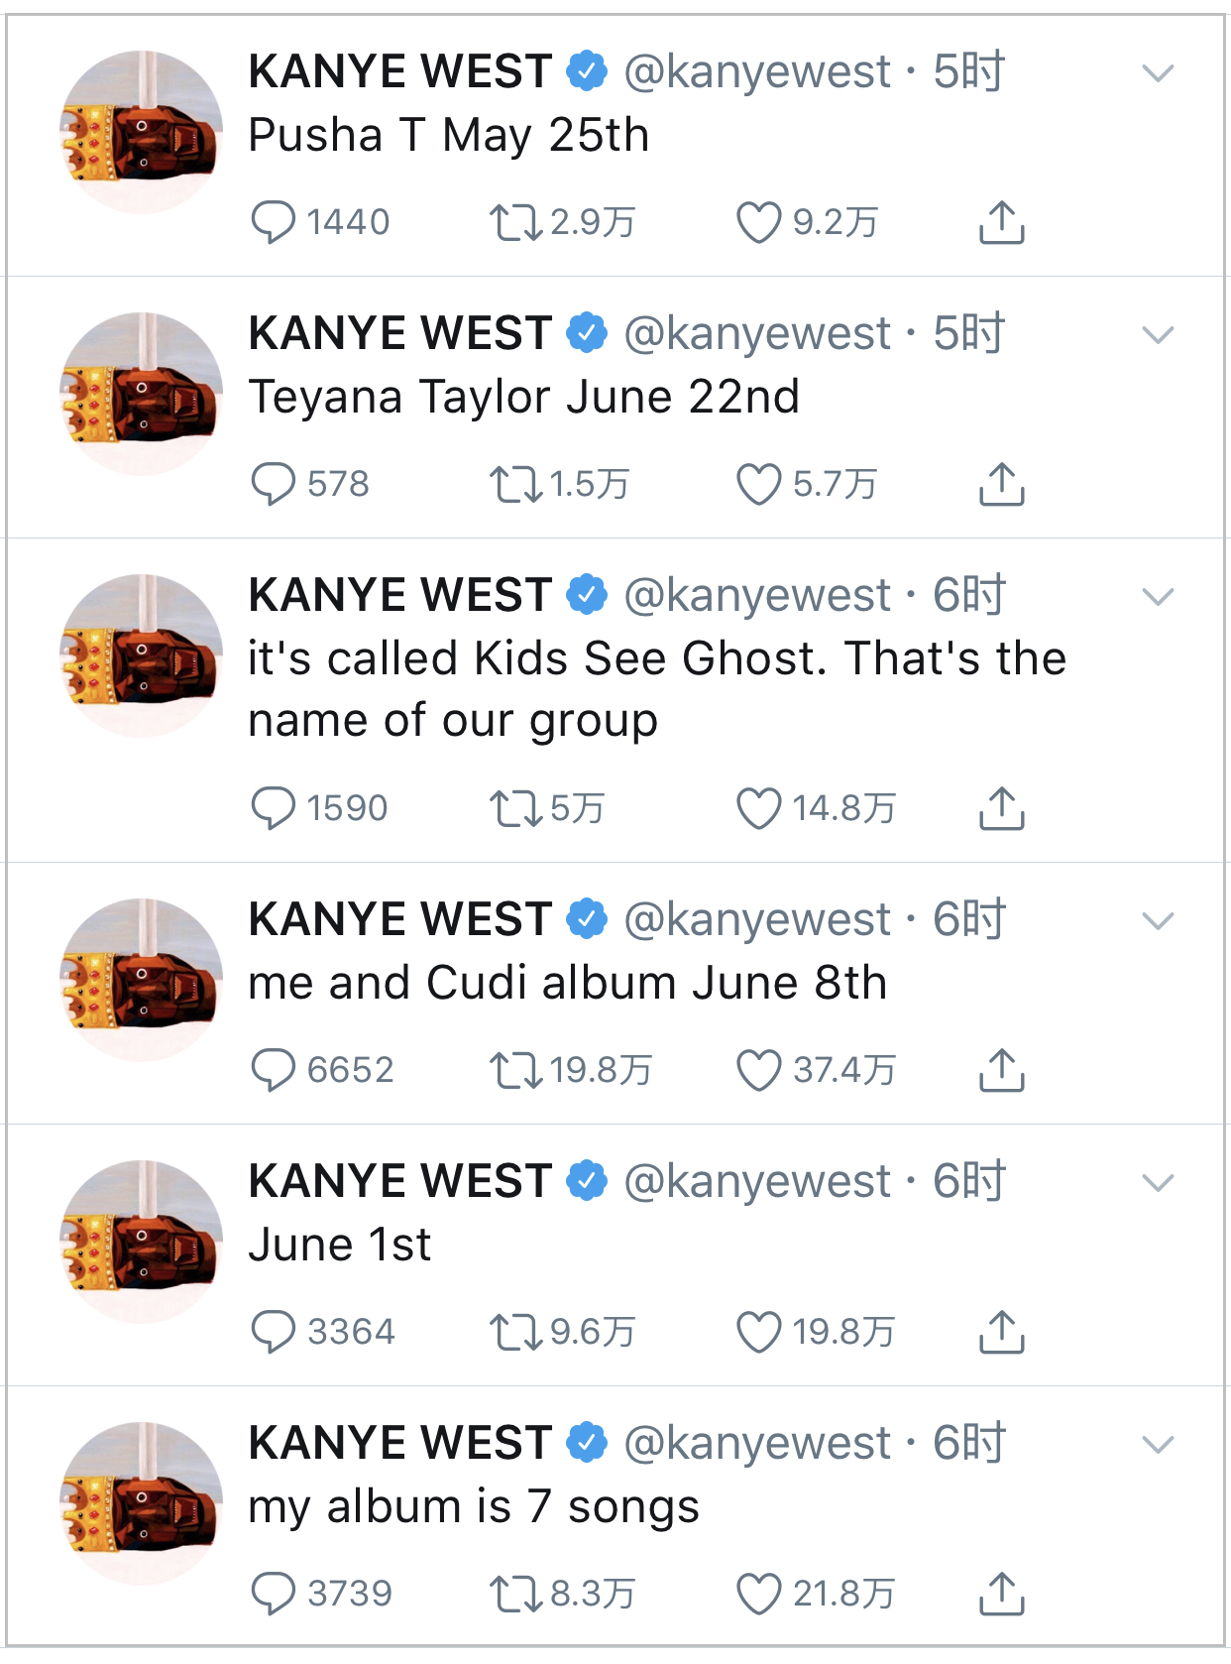Retweet the "Teyana Taylor June 22nd" tweet
Screen dimensions: 1231x1664
tap(515, 484)
